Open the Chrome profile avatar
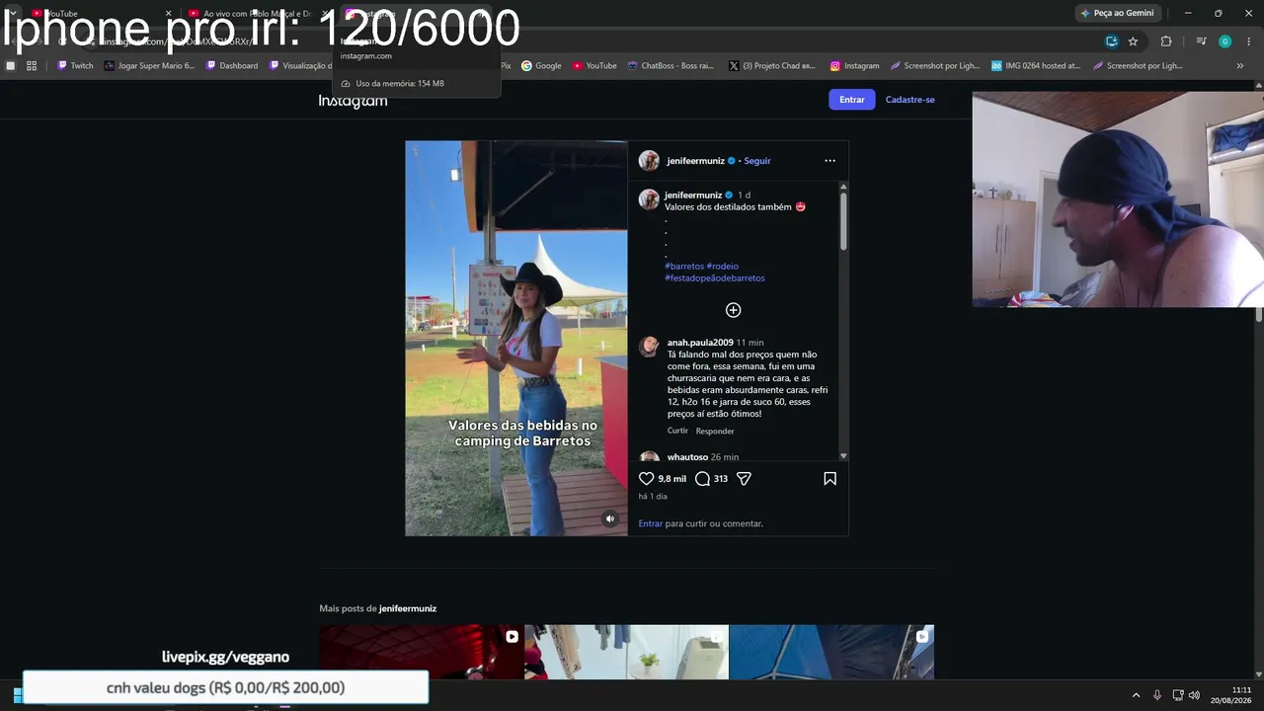1264x711 pixels. pyautogui.click(x=1224, y=41)
